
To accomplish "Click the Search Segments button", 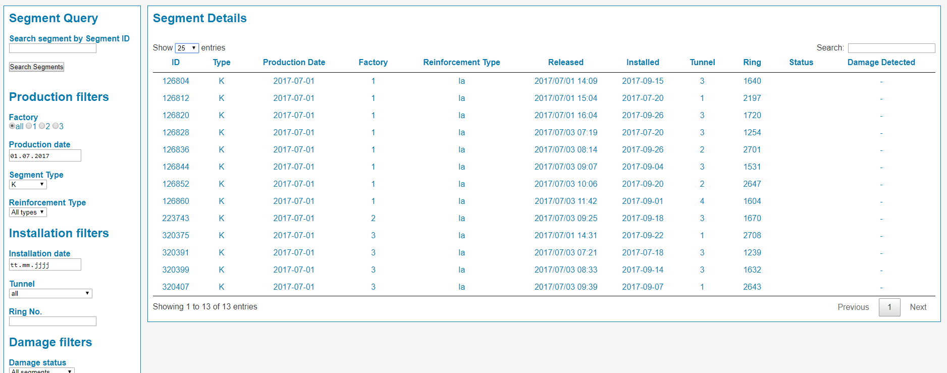I will [36, 67].
